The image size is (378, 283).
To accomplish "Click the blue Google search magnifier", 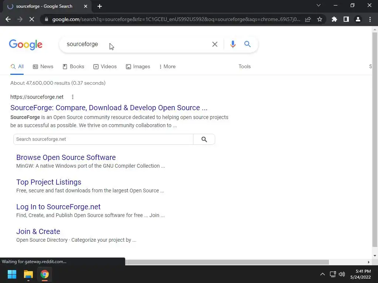I will 247,44.
